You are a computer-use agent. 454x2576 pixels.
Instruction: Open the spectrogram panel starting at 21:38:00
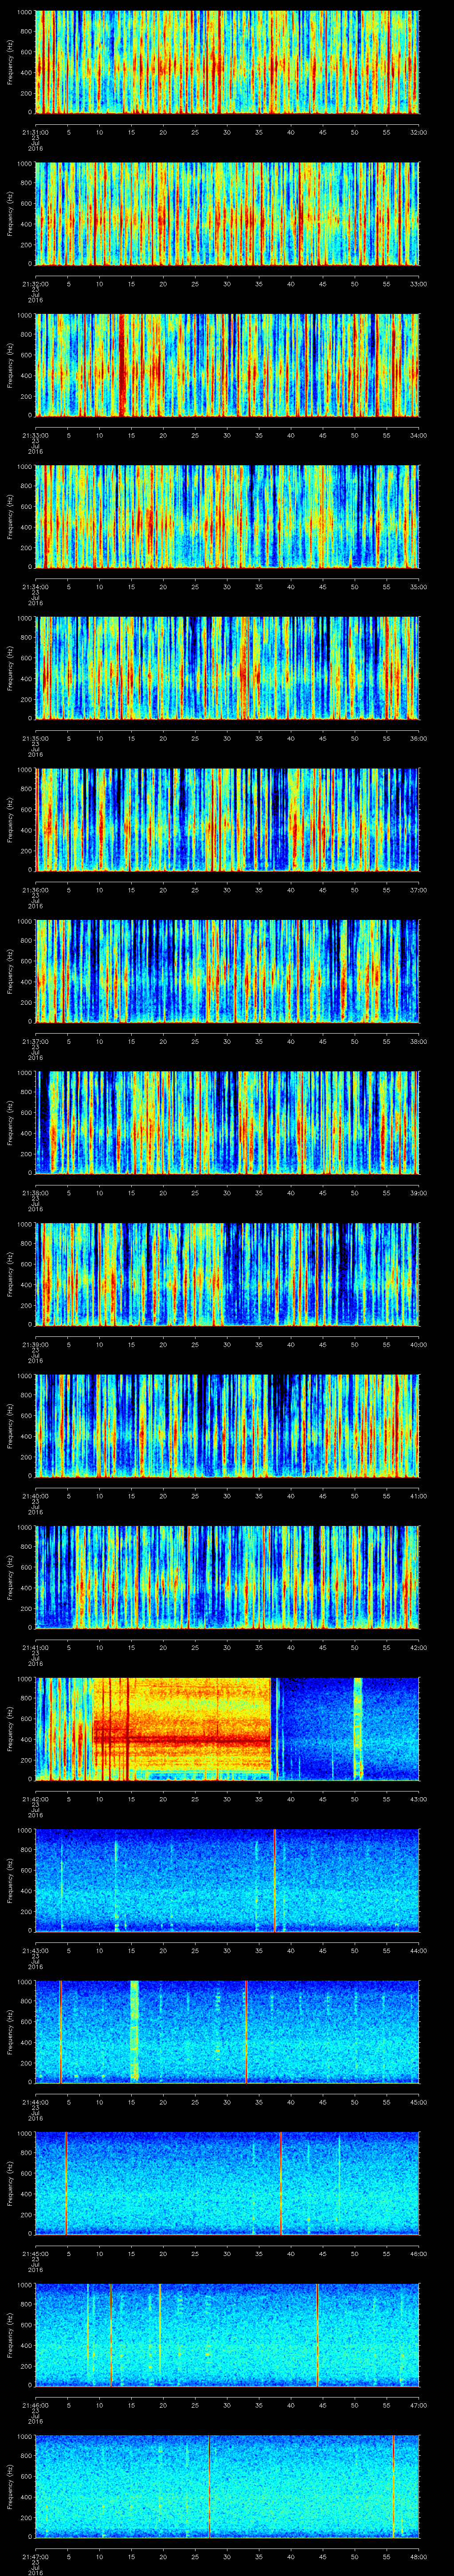point(227,1123)
